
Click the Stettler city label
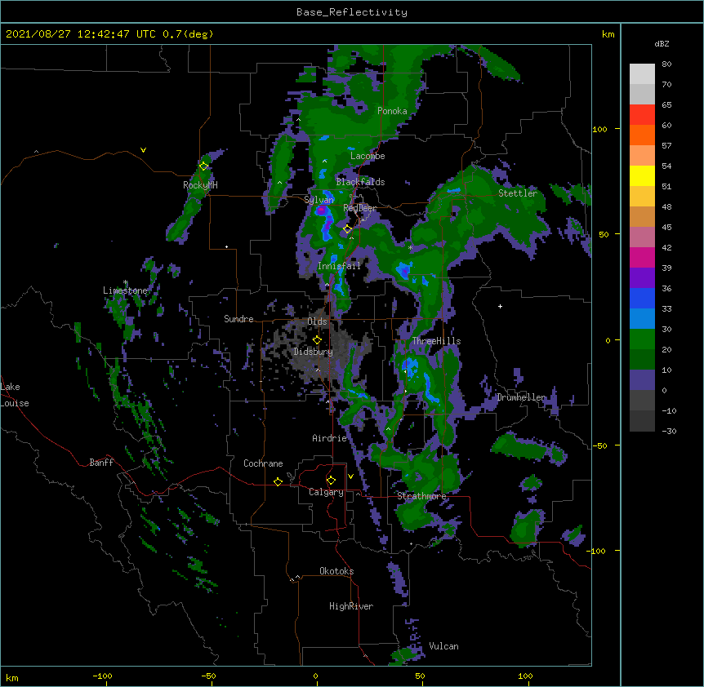pos(518,193)
